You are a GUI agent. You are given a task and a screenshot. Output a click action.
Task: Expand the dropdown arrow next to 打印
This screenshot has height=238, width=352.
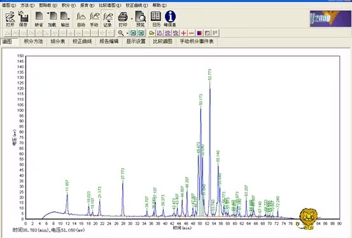pyautogui.click(x=132, y=19)
